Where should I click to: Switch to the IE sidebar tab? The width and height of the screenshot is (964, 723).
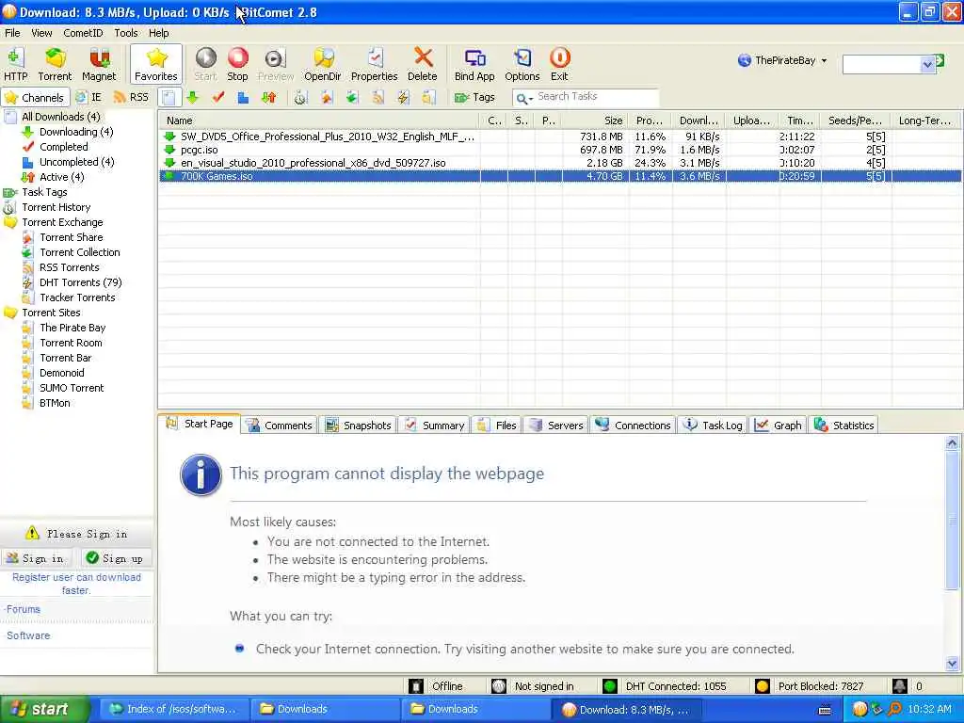pos(88,97)
